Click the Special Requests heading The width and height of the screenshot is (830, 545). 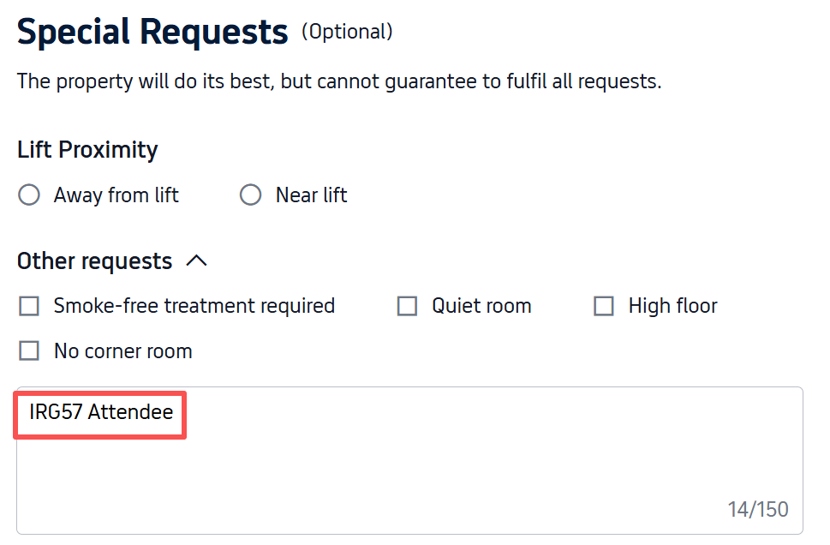point(152,33)
